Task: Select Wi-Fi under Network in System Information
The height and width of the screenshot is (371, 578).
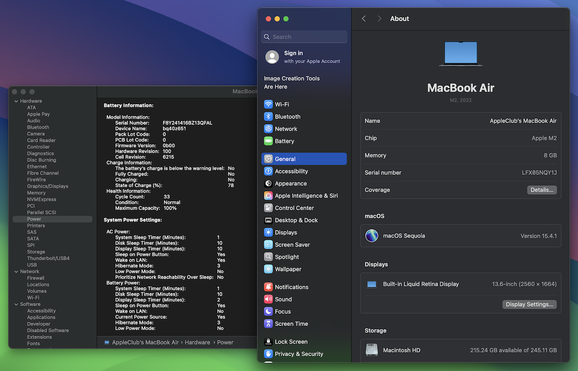Action: [x=33, y=298]
